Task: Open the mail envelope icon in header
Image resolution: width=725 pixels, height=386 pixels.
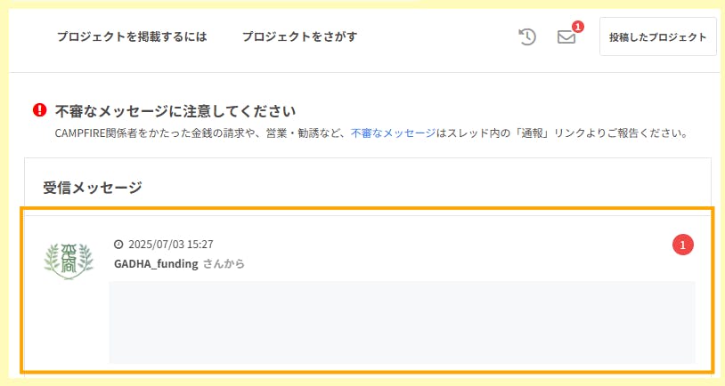Action: pos(566,37)
